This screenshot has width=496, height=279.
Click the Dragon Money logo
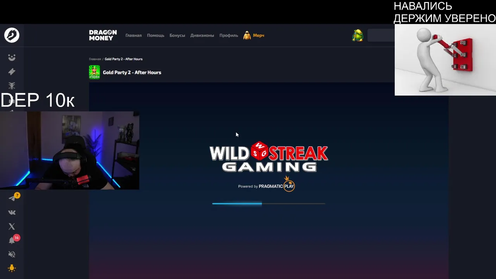tap(103, 35)
